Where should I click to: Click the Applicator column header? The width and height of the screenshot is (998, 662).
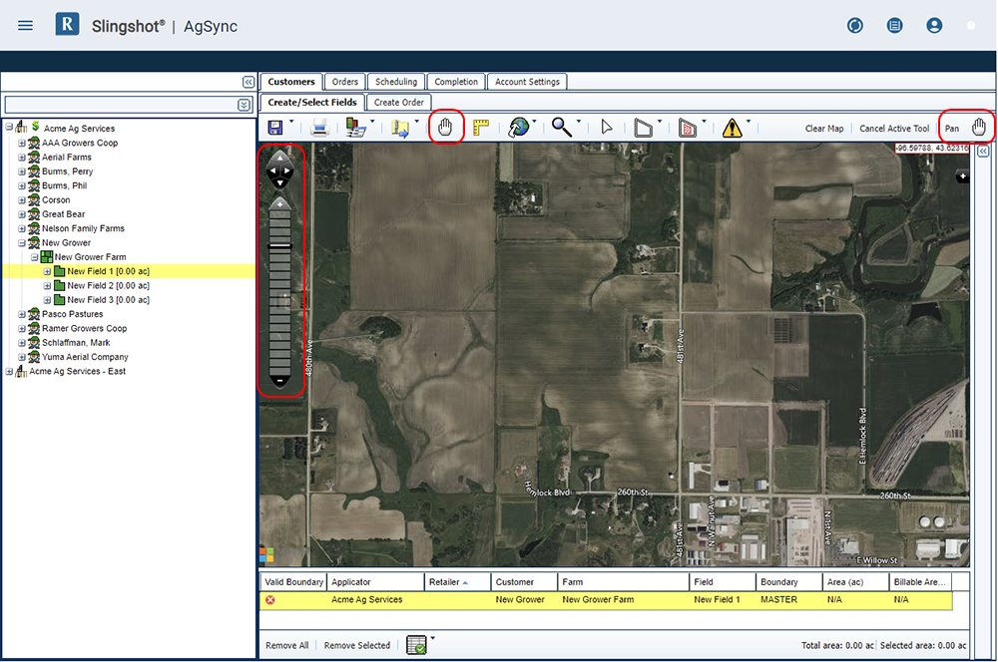[x=375, y=582]
